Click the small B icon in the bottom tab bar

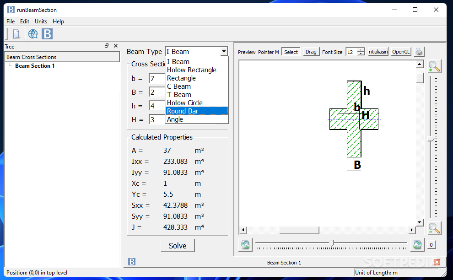(x=132, y=262)
